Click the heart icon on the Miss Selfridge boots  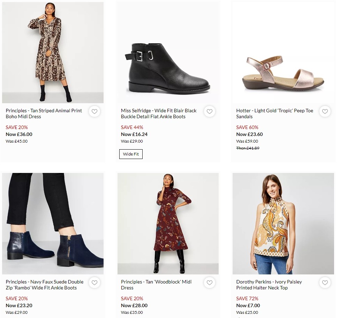pyautogui.click(x=210, y=112)
